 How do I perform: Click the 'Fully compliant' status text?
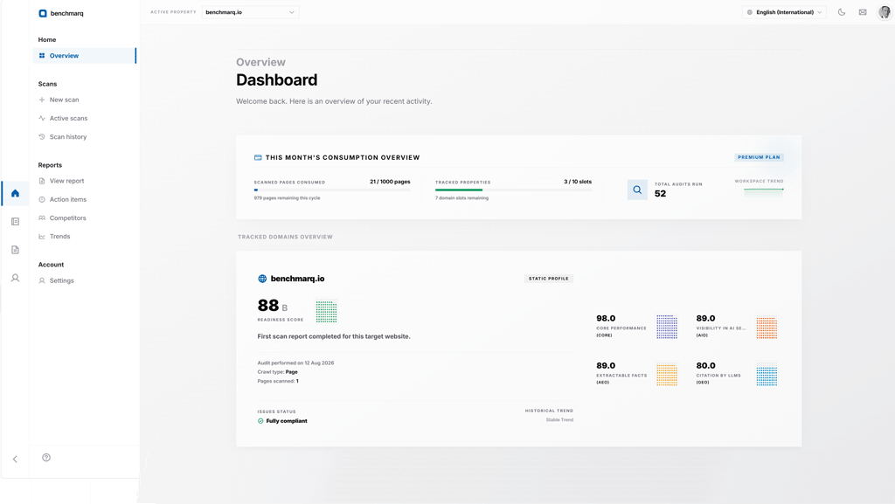[287, 421]
